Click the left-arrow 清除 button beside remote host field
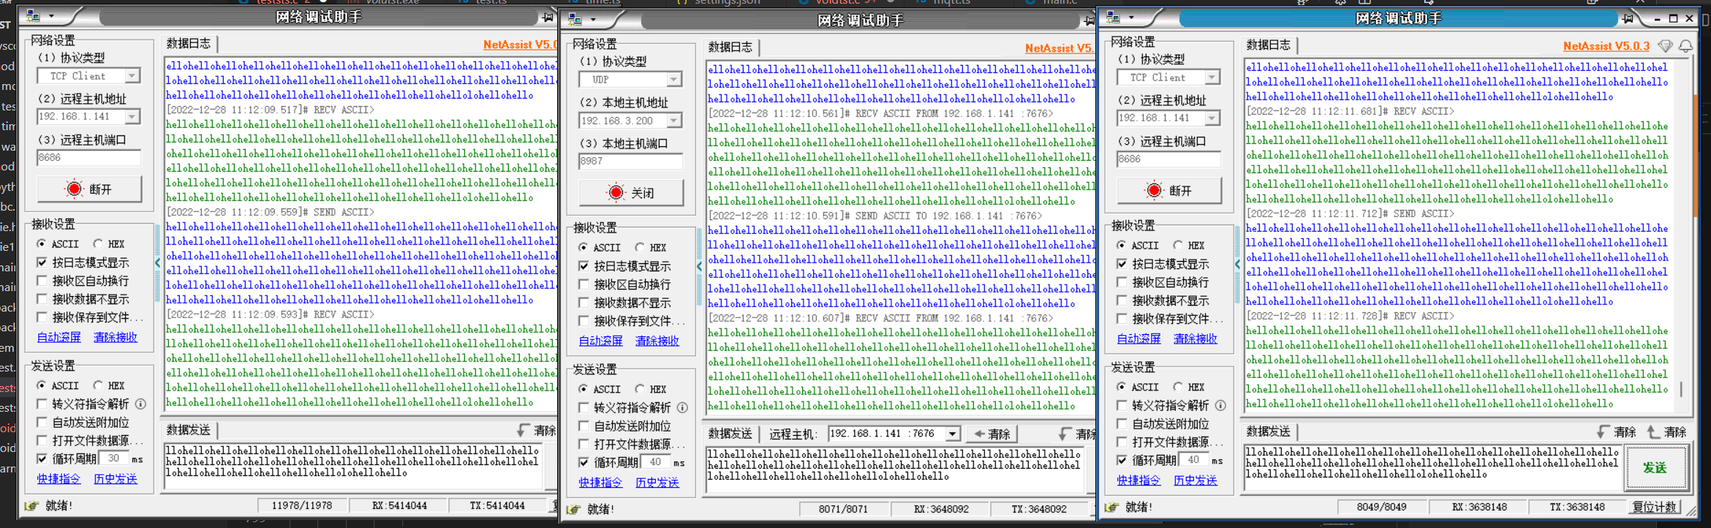This screenshot has width=1711, height=528. 992,434
